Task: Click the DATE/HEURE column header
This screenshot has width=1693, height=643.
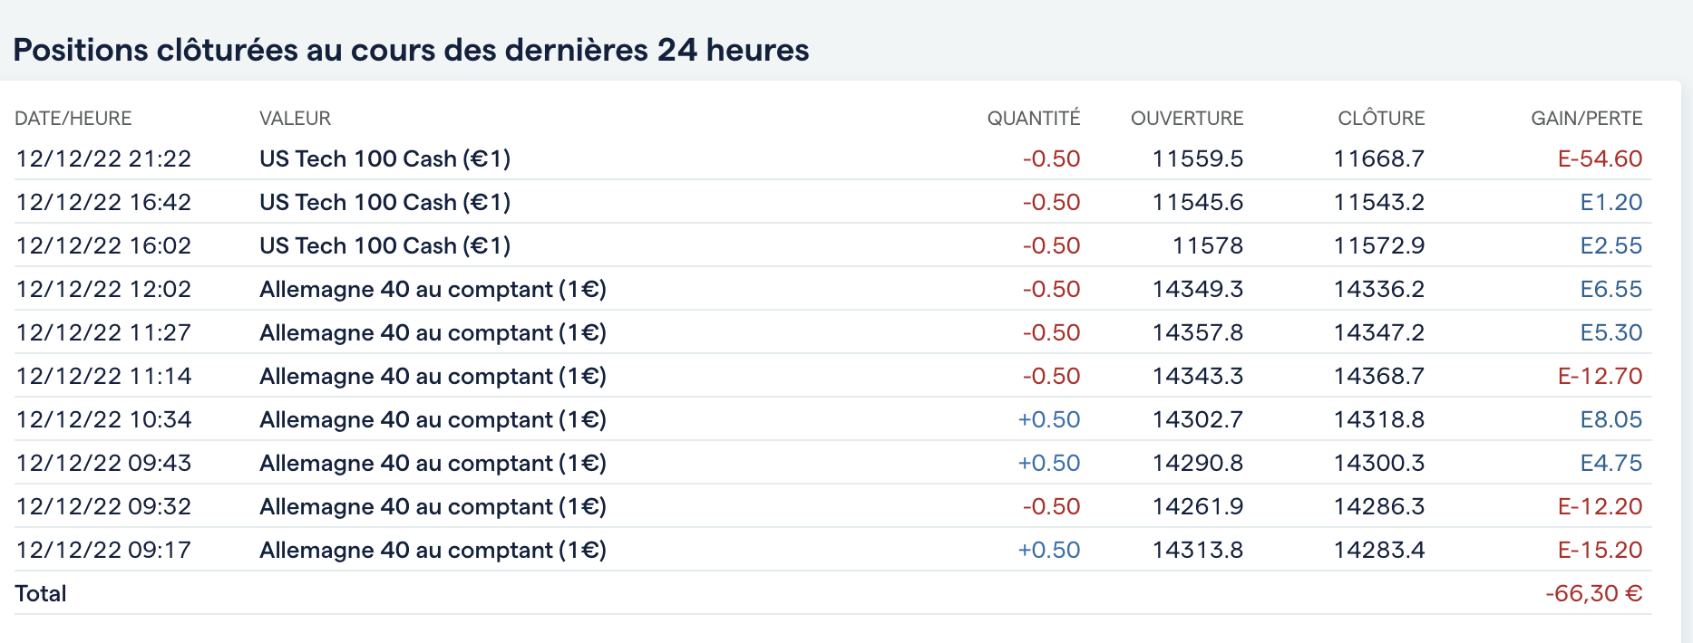Action: point(73,119)
